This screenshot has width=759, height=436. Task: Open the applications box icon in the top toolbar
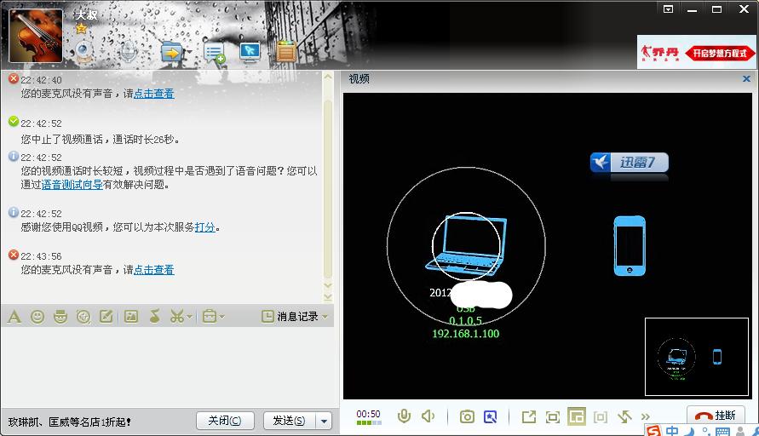pyautogui.click(x=286, y=51)
